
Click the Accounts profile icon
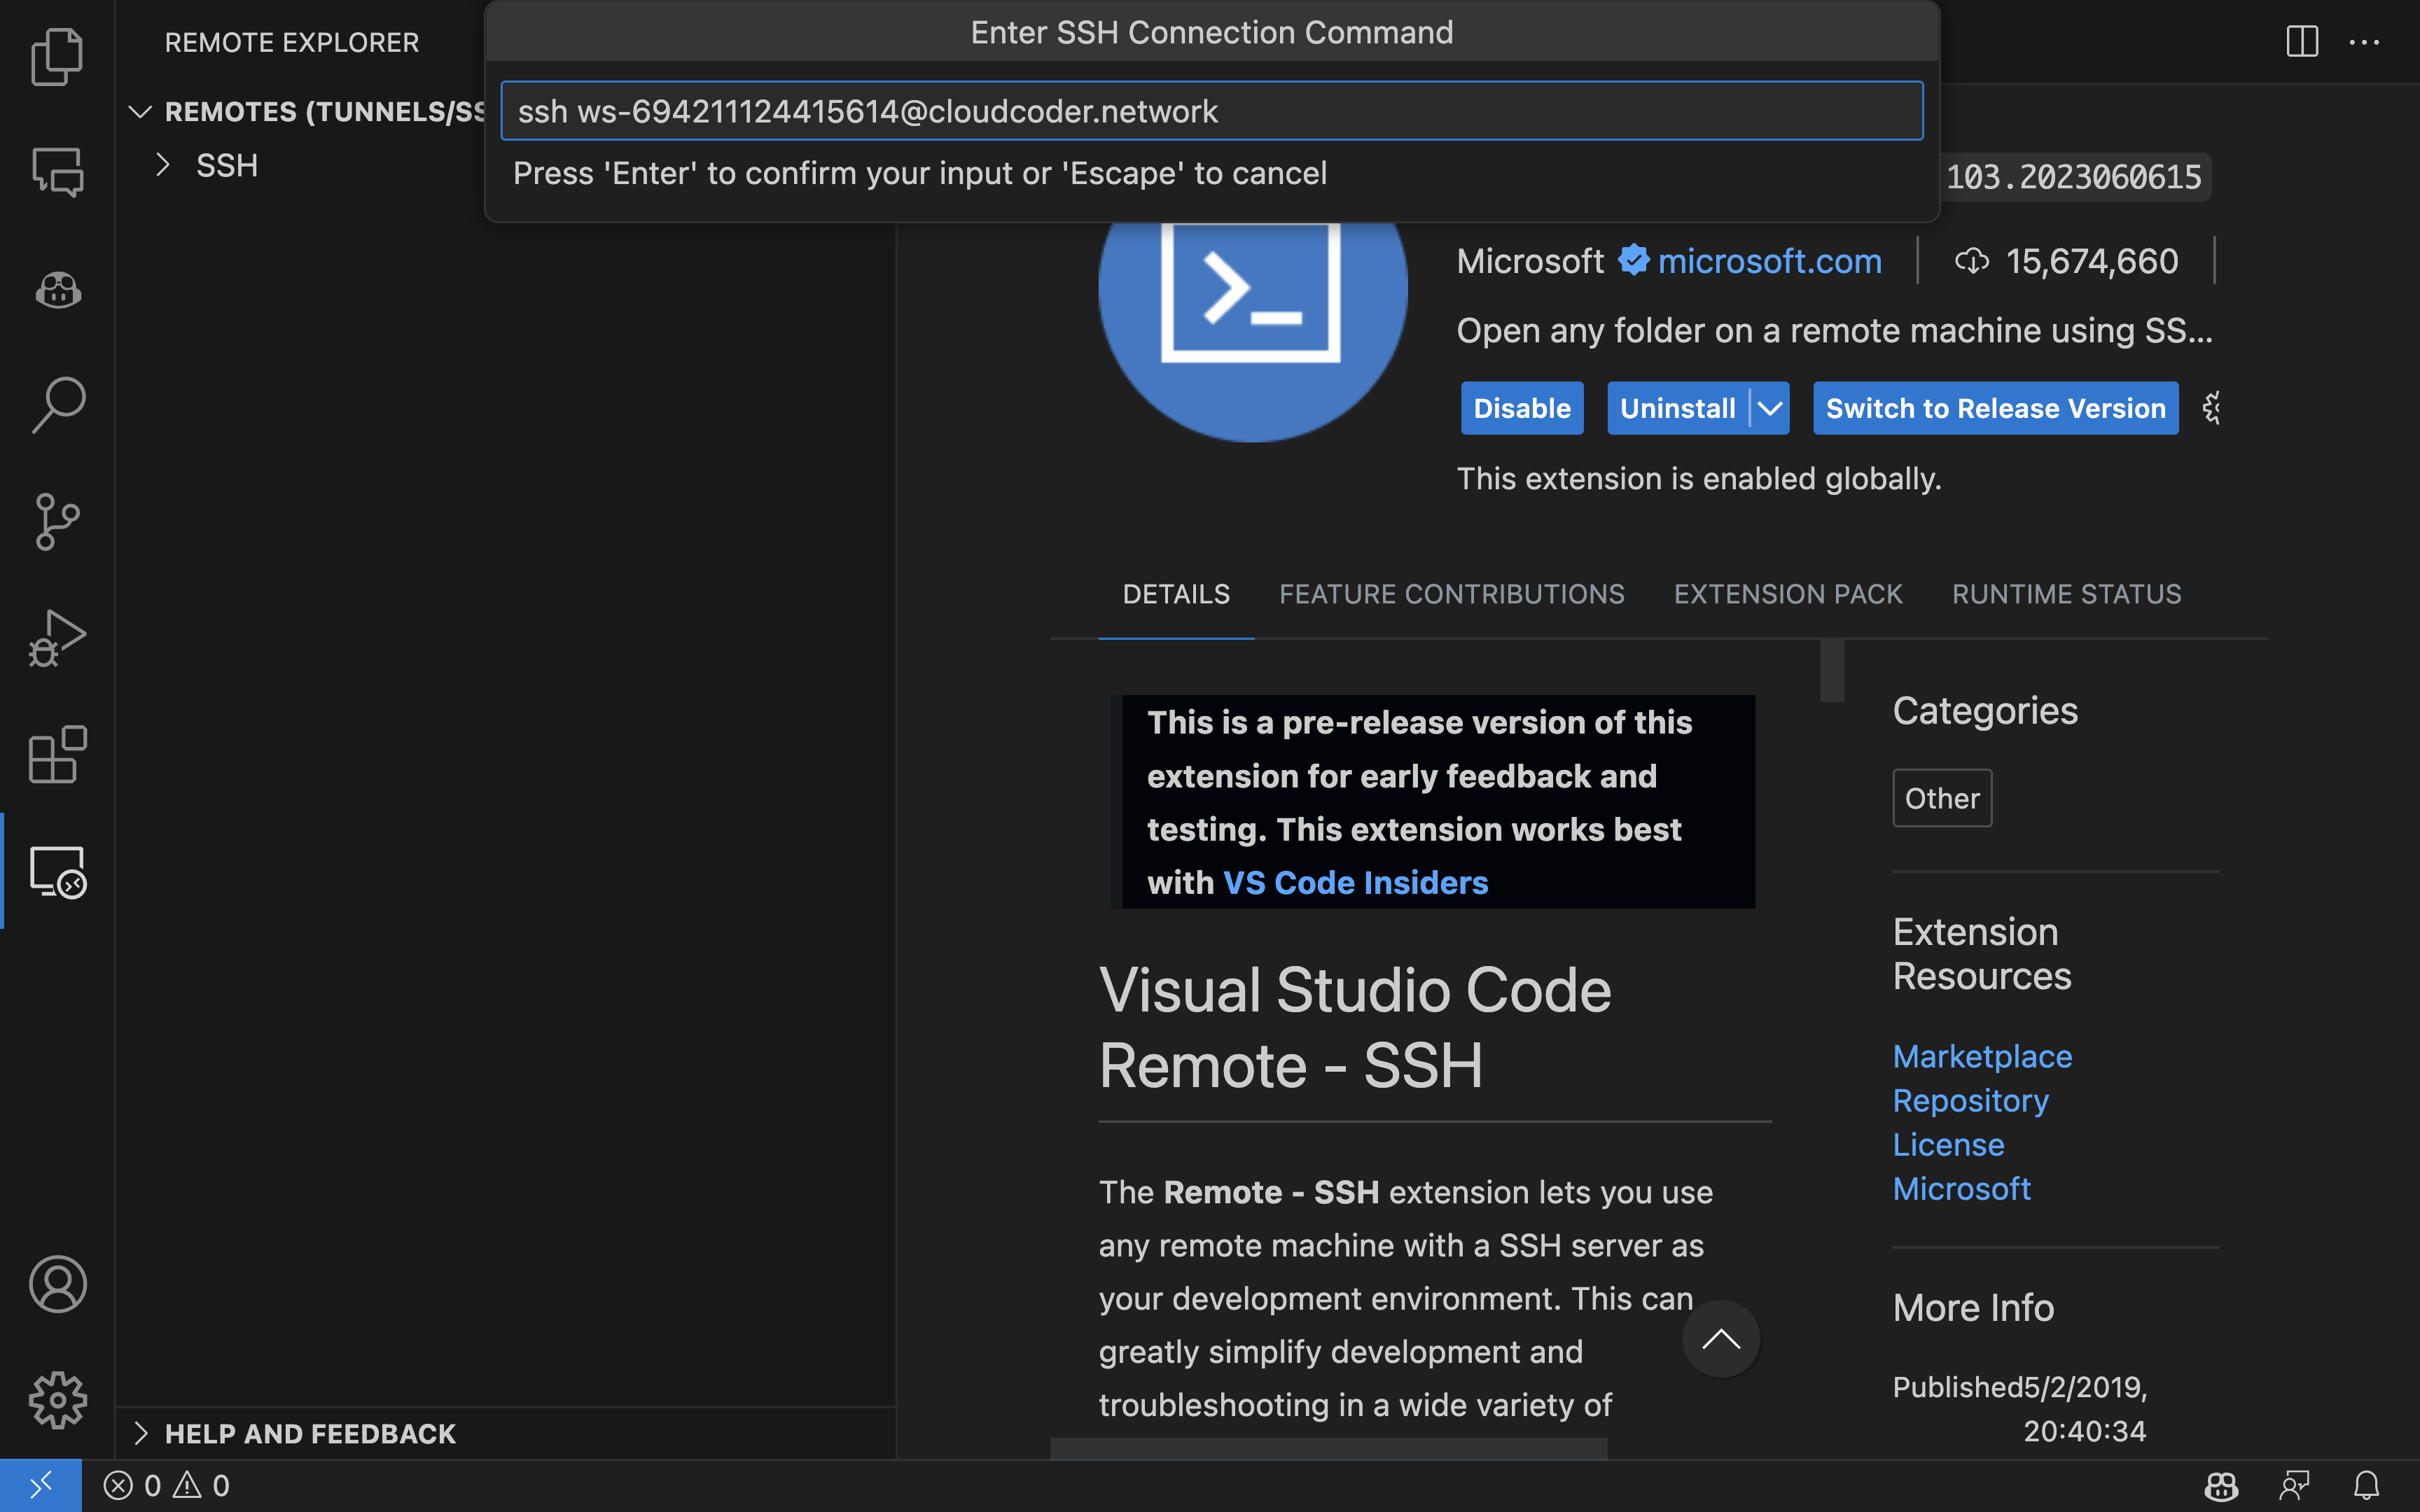(57, 1283)
